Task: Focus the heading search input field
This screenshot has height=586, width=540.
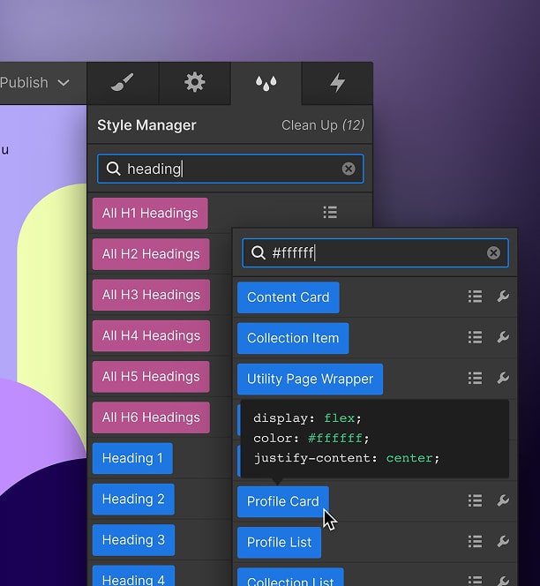Action: 230,169
